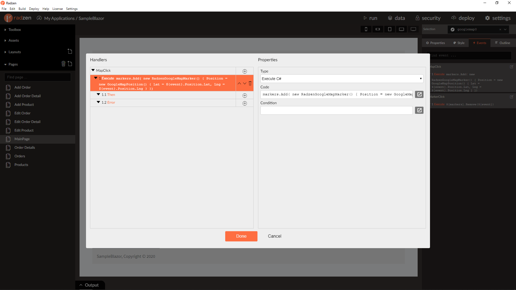The width and height of the screenshot is (516, 290).
Task: Open the Condition expression editor
Action: pyautogui.click(x=419, y=110)
